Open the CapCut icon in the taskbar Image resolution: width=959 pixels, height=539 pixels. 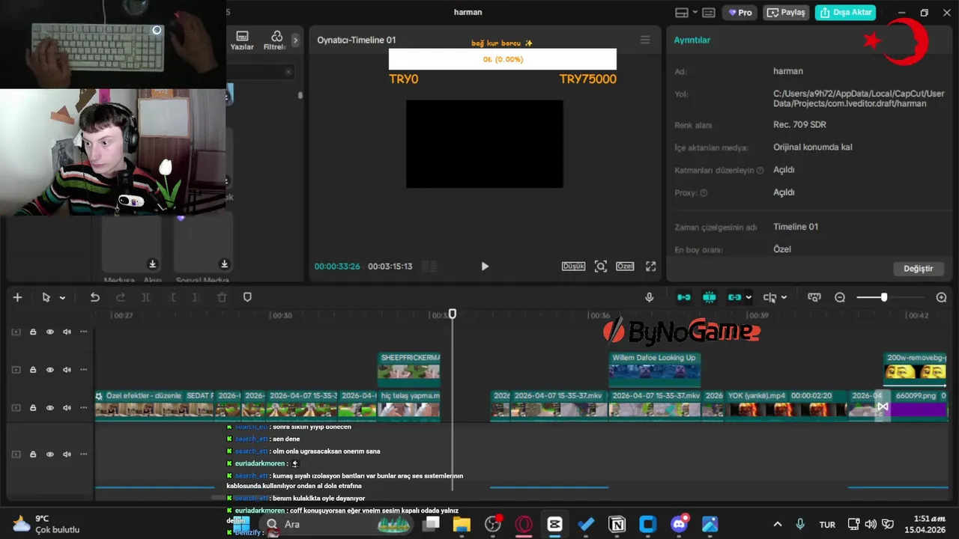[x=554, y=524]
